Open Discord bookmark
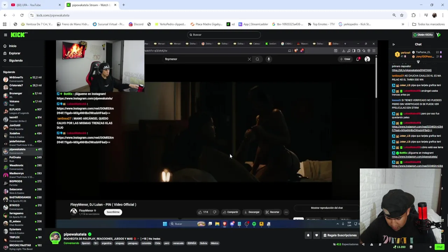 pyautogui.click(x=136, y=24)
